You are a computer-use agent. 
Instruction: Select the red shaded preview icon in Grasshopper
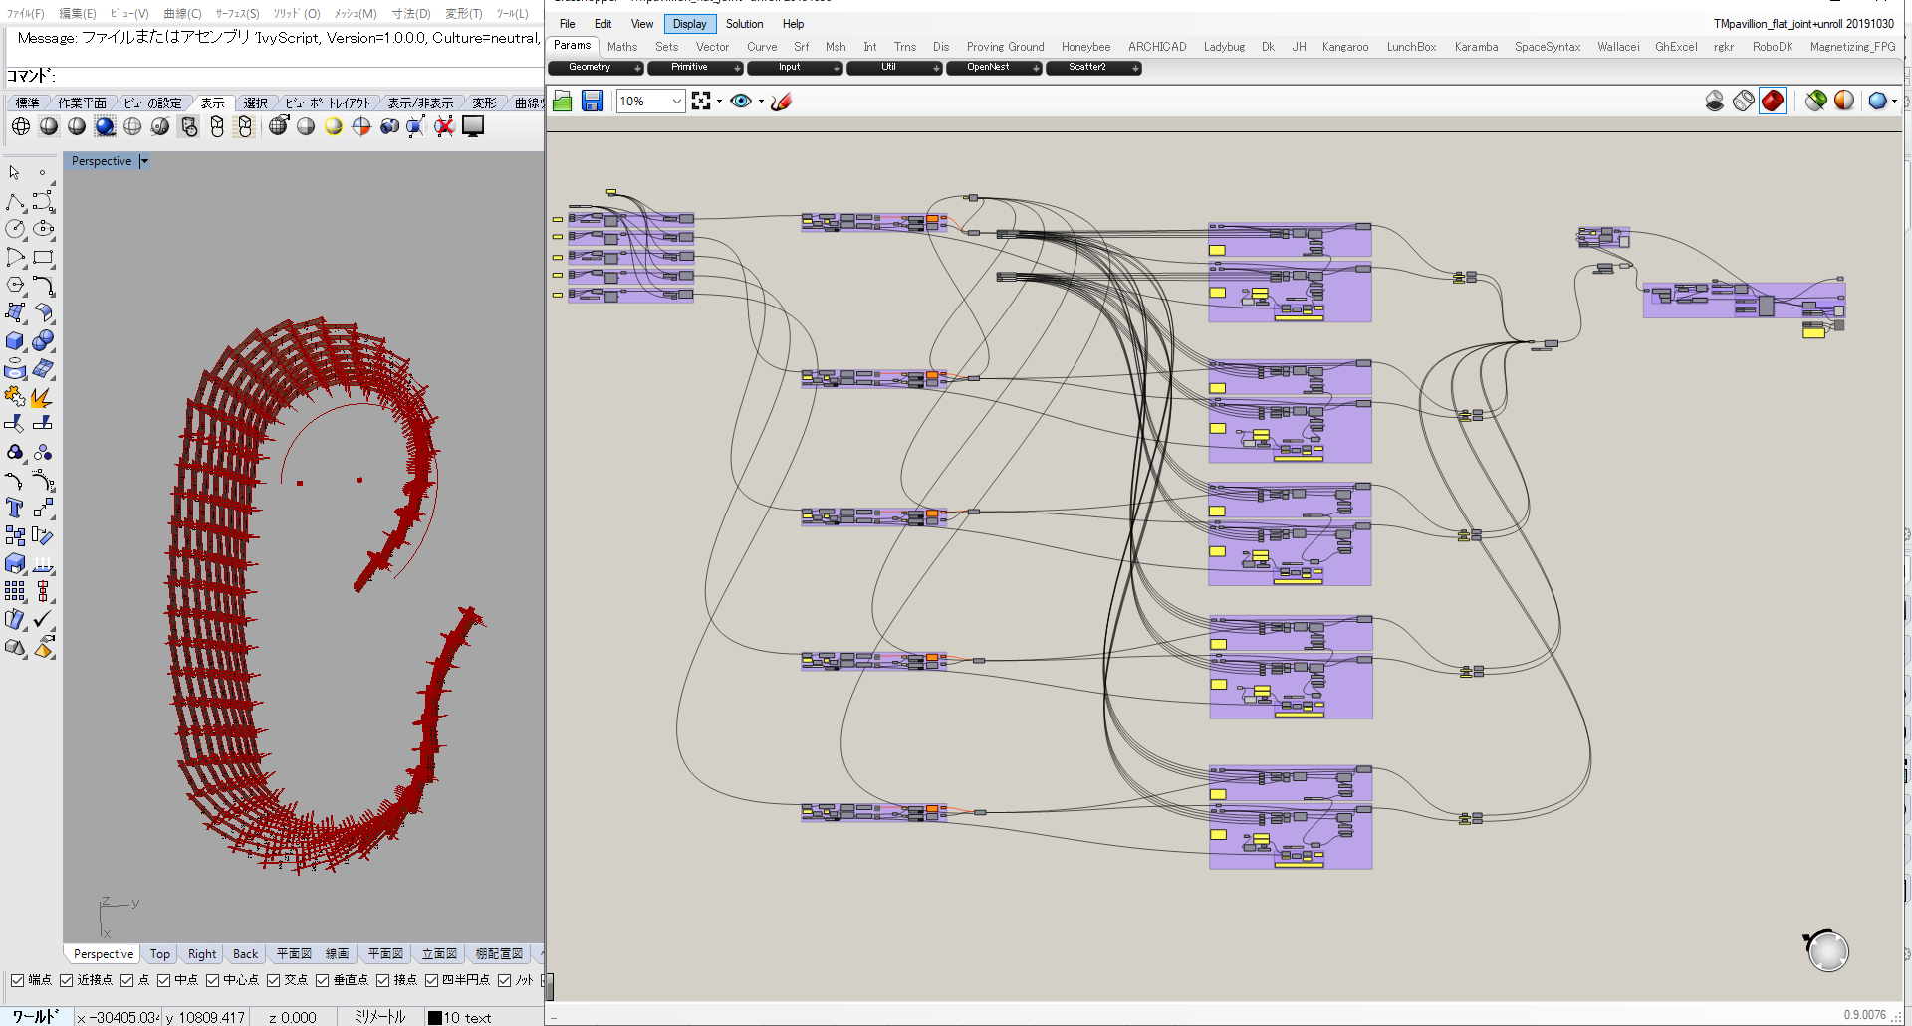point(1773,101)
